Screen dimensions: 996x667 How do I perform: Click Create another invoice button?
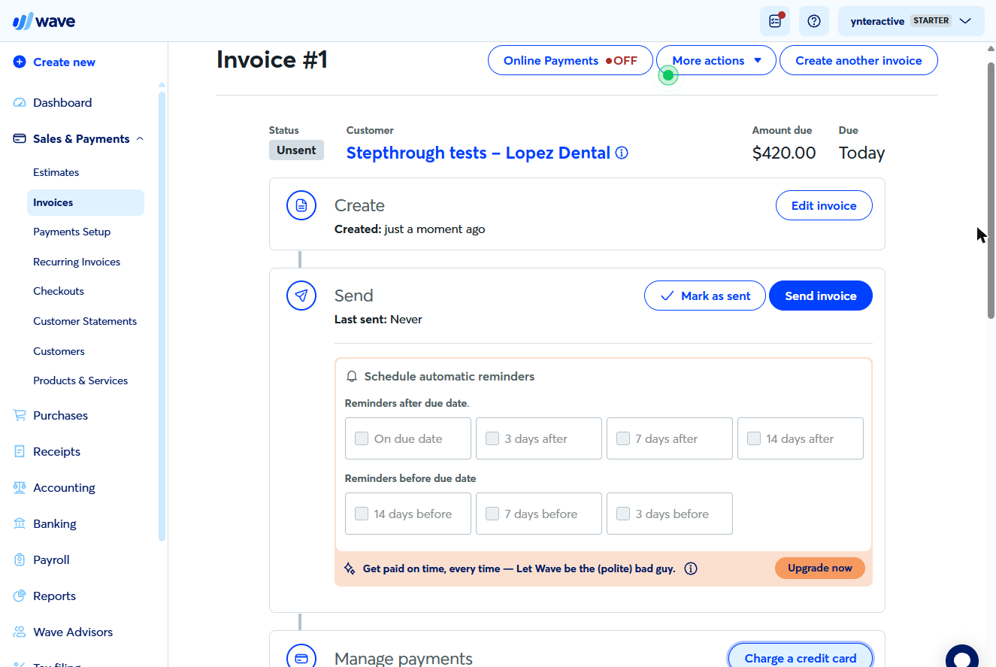click(x=858, y=61)
